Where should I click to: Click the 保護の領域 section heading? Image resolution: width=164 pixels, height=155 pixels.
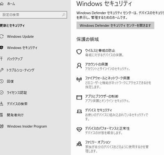(88, 39)
